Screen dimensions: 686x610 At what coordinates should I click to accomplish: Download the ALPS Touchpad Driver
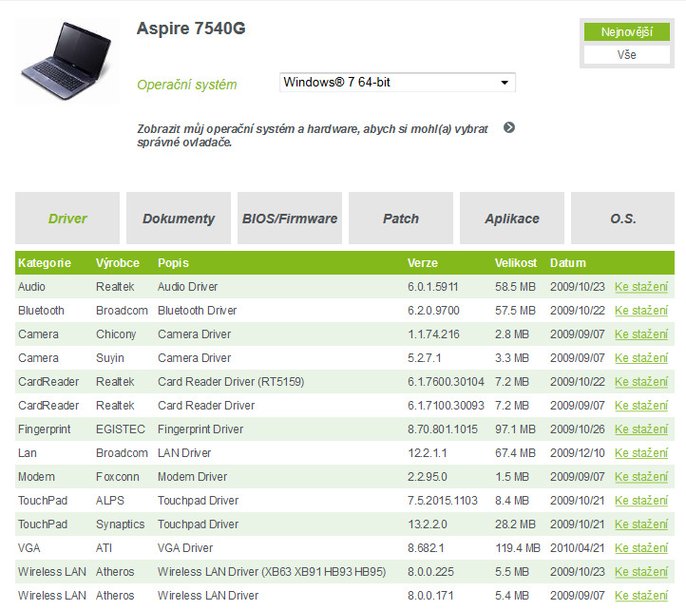click(641, 501)
